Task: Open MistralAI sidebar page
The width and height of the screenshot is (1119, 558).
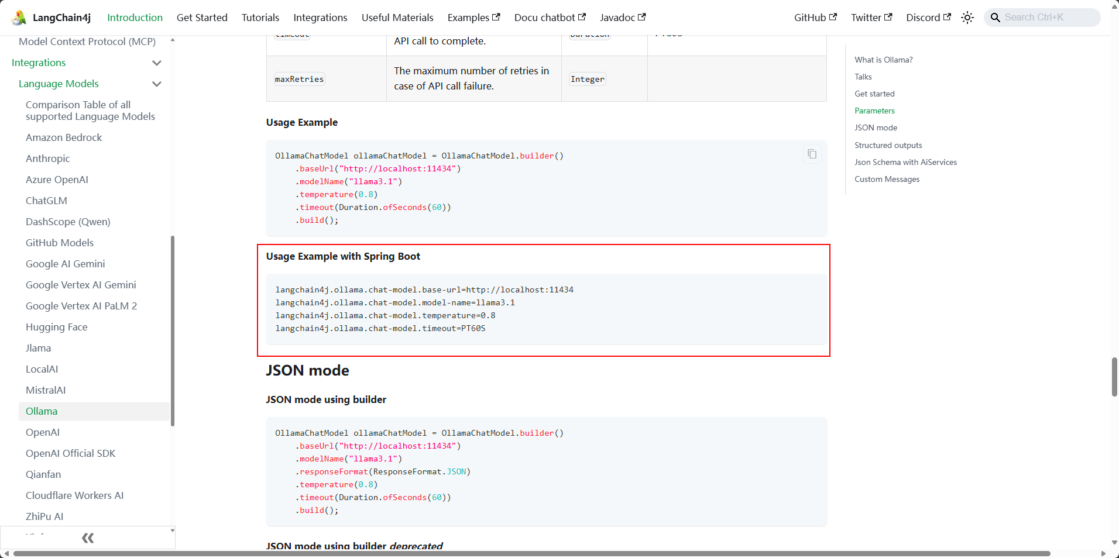Action: 46,390
